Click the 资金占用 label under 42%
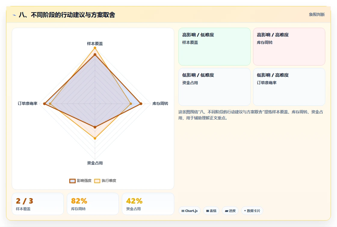 coord(133,209)
